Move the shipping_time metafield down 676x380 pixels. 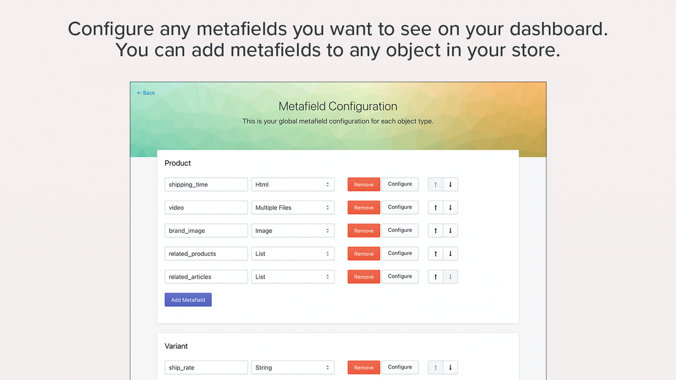(450, 184)
